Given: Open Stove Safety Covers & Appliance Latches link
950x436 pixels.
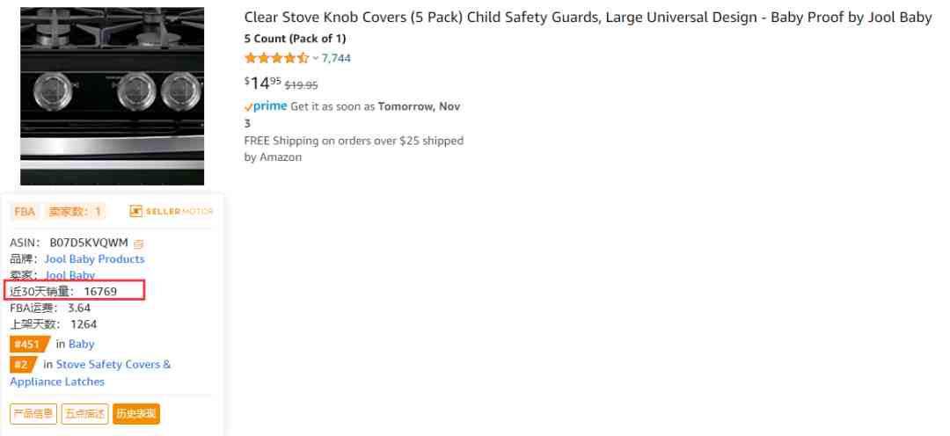Looking at the screenshot, I should [x=91, y=373].
